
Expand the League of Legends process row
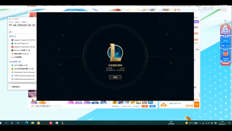tap(10, 40)
